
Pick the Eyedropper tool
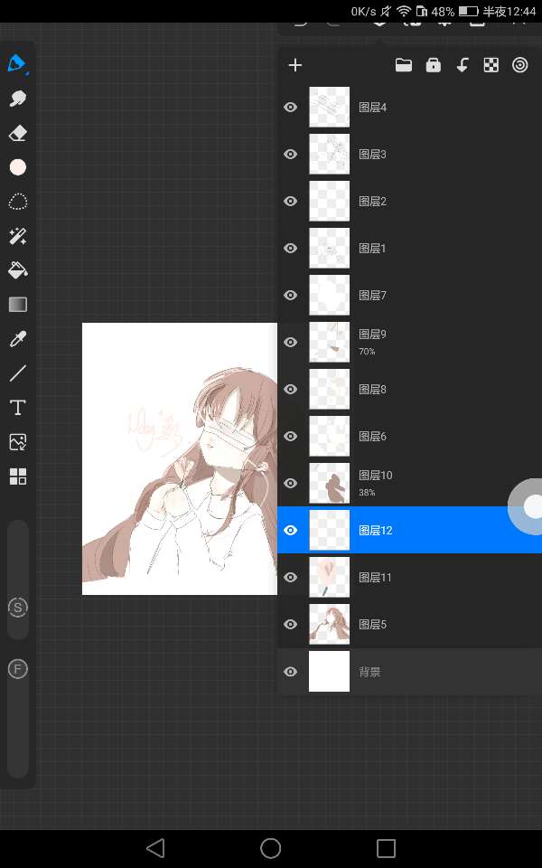click(17, 339)
